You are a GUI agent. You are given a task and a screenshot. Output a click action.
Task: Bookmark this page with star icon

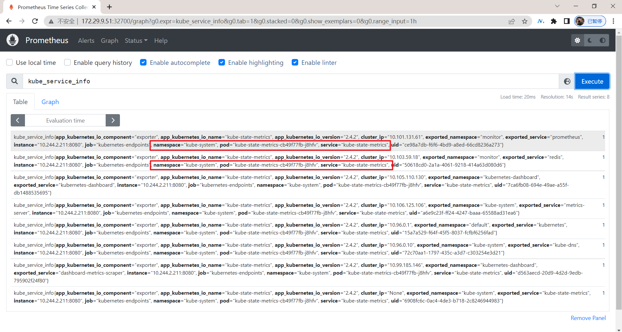coord(525,21)
